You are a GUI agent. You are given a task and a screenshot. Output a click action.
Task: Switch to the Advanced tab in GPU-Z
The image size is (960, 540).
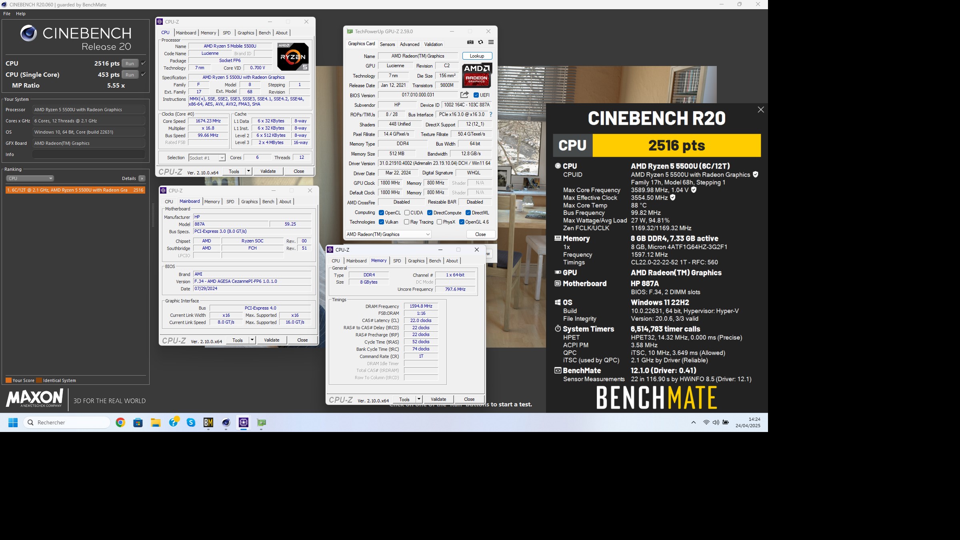(x=410, y=44)
